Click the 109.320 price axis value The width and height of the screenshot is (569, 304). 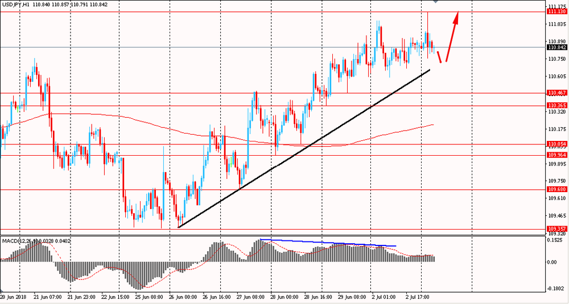point(558,234)
